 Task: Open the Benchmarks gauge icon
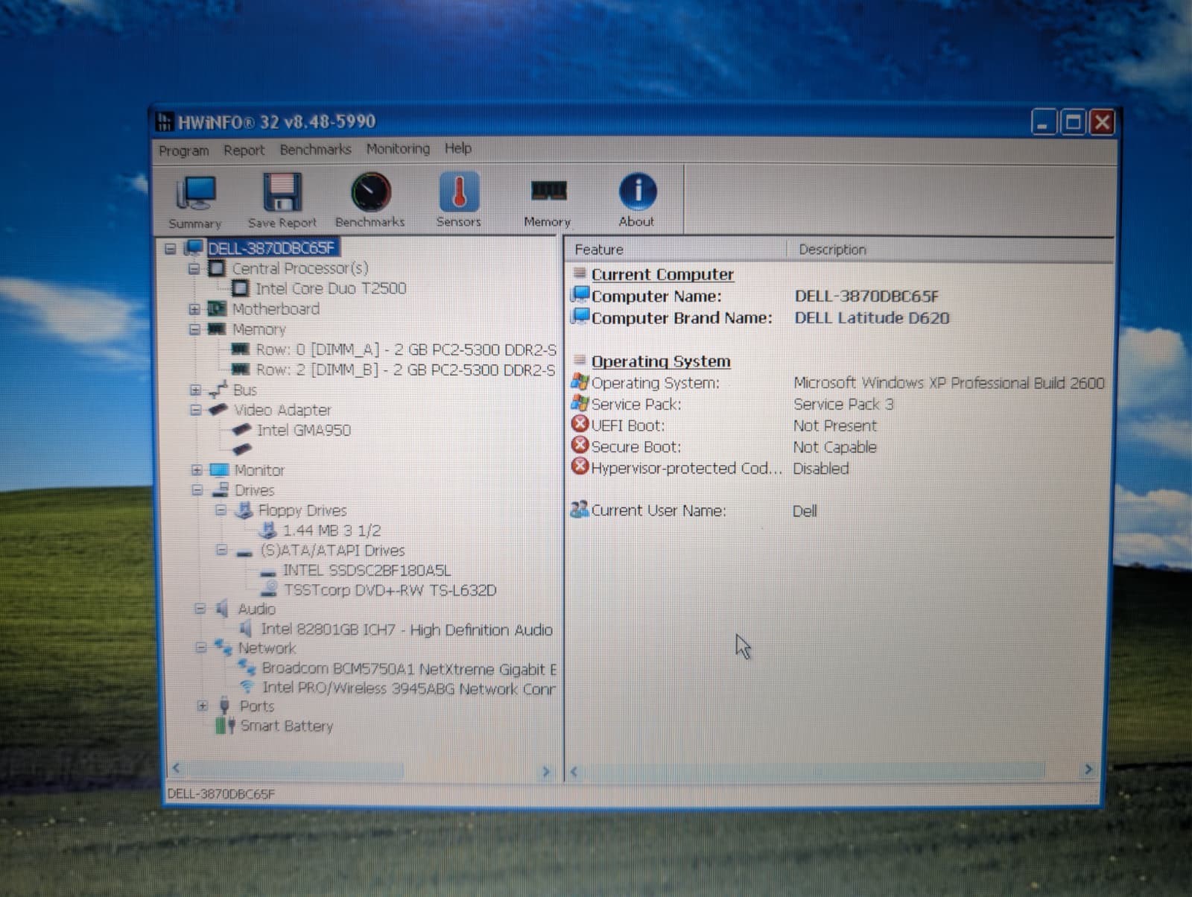(370, 192)
